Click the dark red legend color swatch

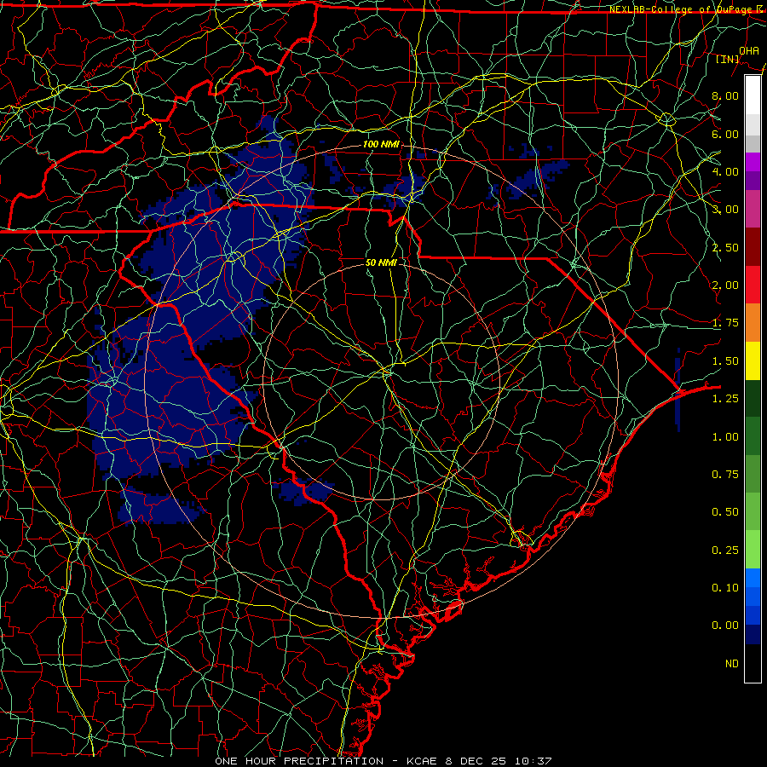tap(753, 247)
